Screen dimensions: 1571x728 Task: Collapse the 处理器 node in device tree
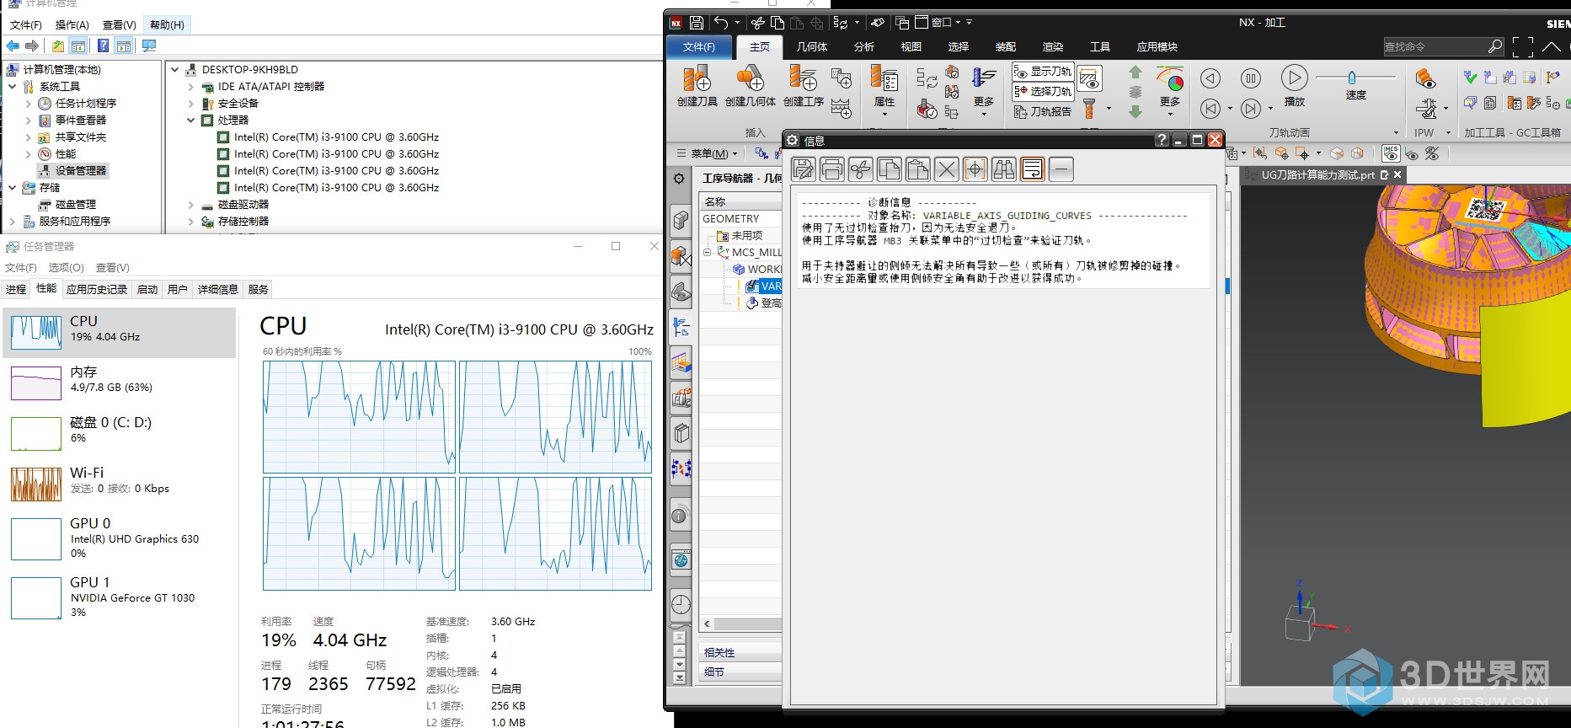(x=191, y=120)
